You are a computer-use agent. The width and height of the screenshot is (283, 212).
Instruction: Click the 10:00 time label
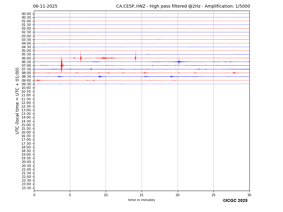click(x=26, y=88)
